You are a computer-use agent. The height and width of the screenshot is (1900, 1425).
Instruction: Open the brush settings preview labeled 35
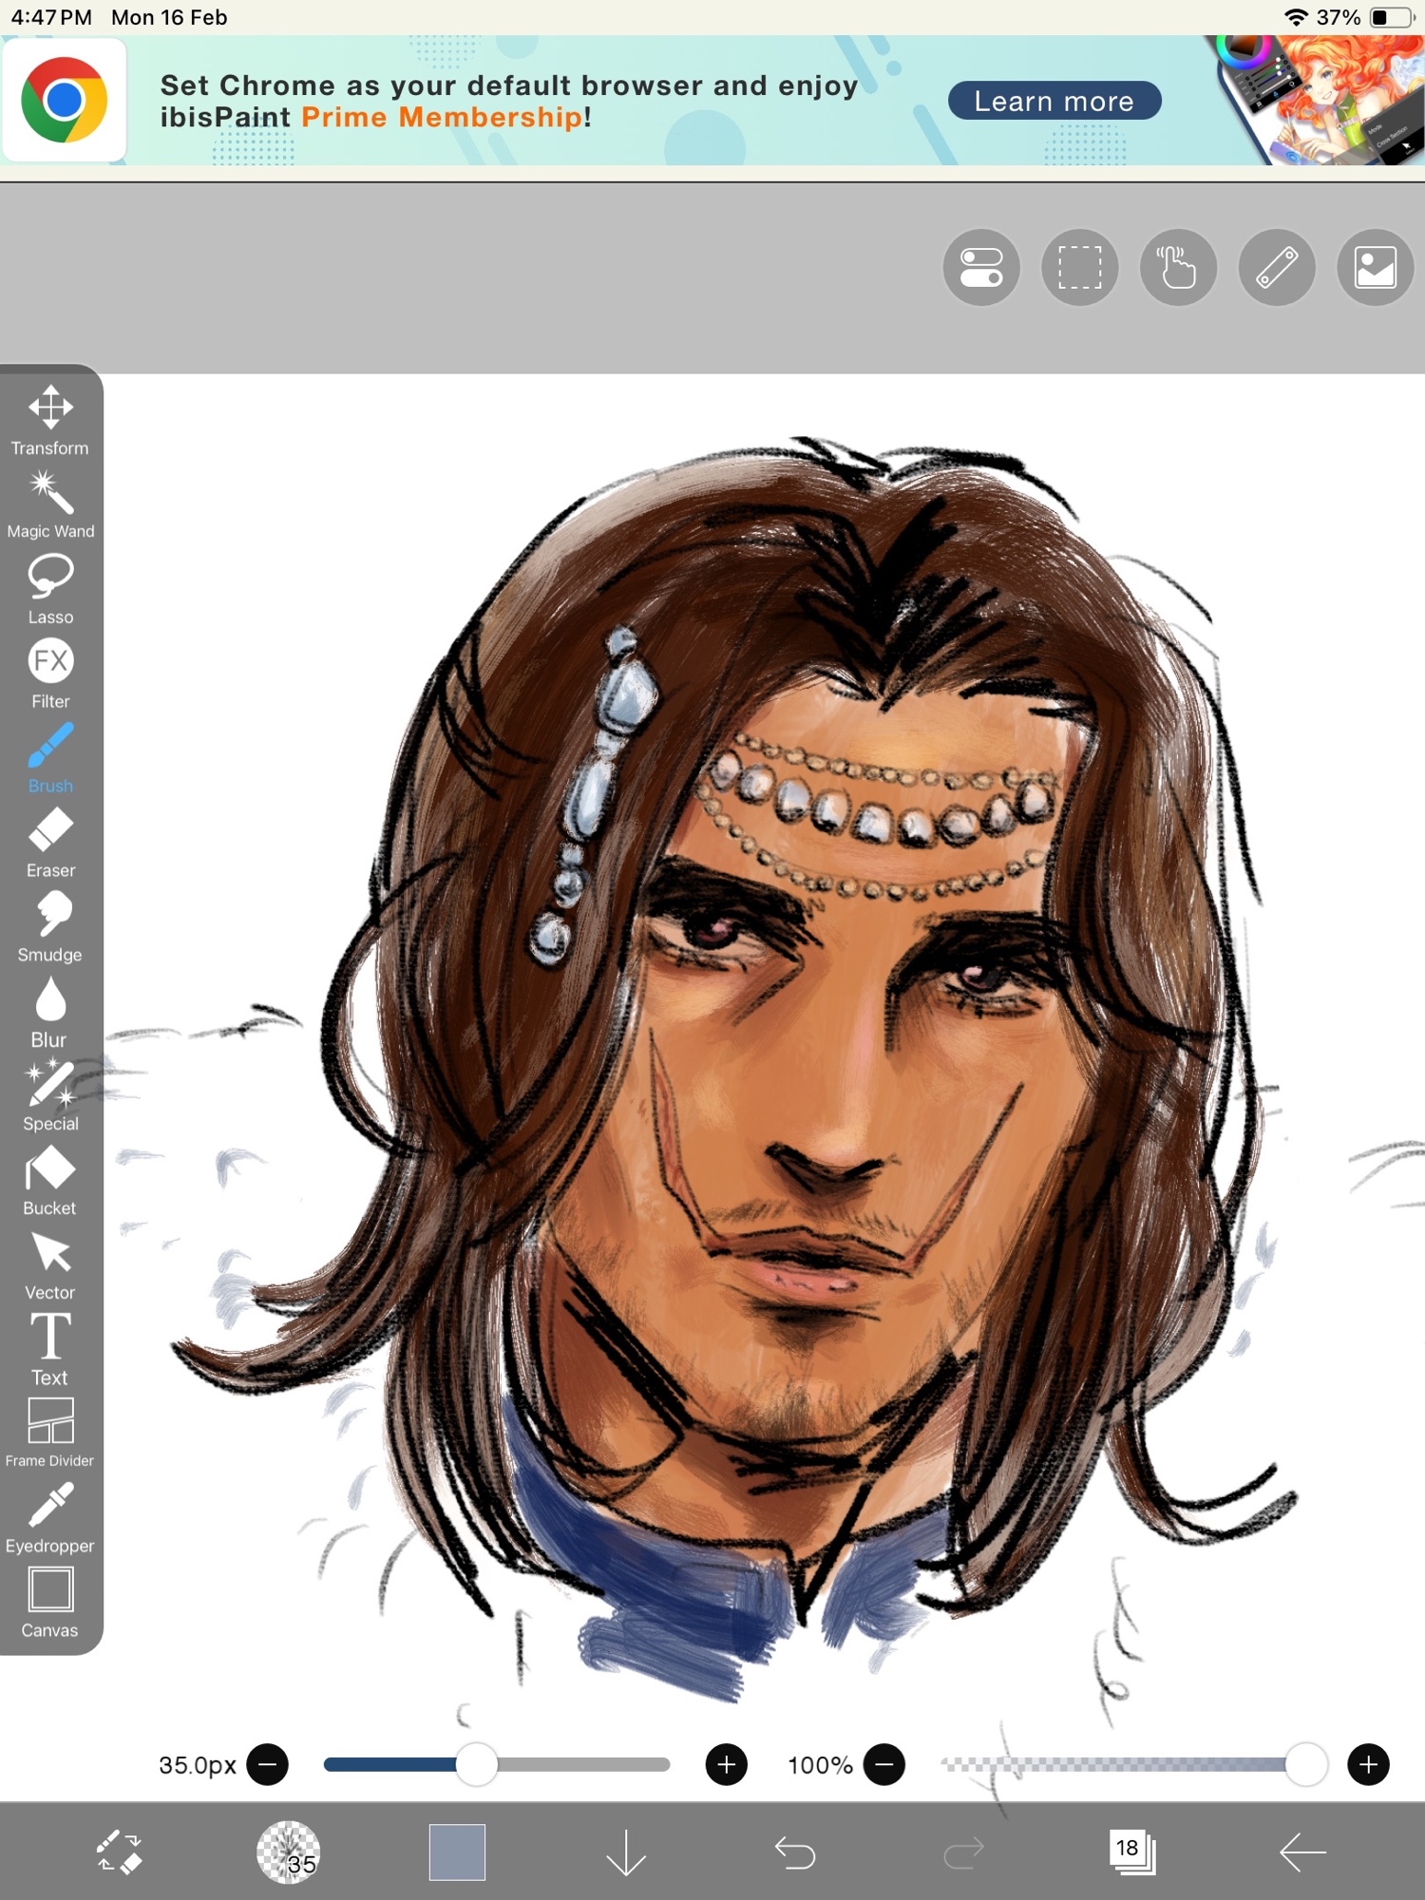pyautogui.click(x=289, y=1852)
